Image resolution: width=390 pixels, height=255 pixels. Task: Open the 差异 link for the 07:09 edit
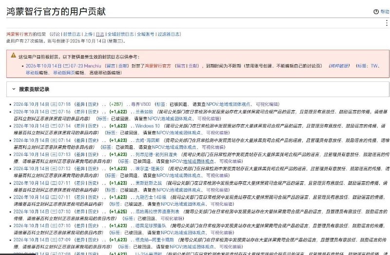[80, 240]
